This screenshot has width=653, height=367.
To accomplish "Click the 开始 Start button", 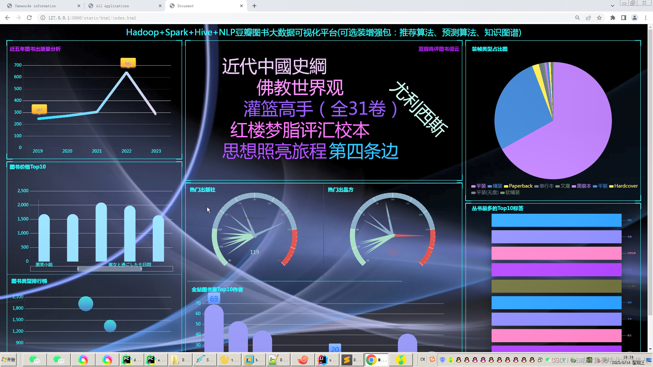I will click(x=9, y=360).
